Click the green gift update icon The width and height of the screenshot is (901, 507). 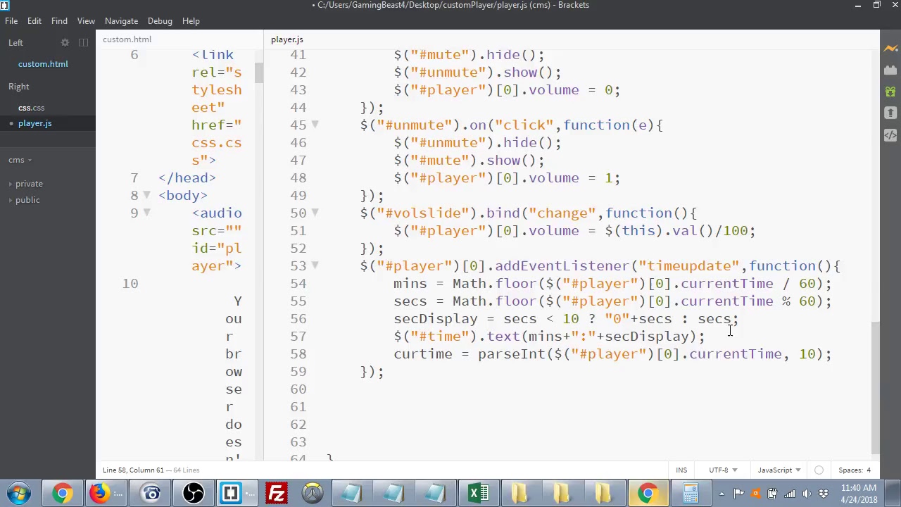coord(890,92)
